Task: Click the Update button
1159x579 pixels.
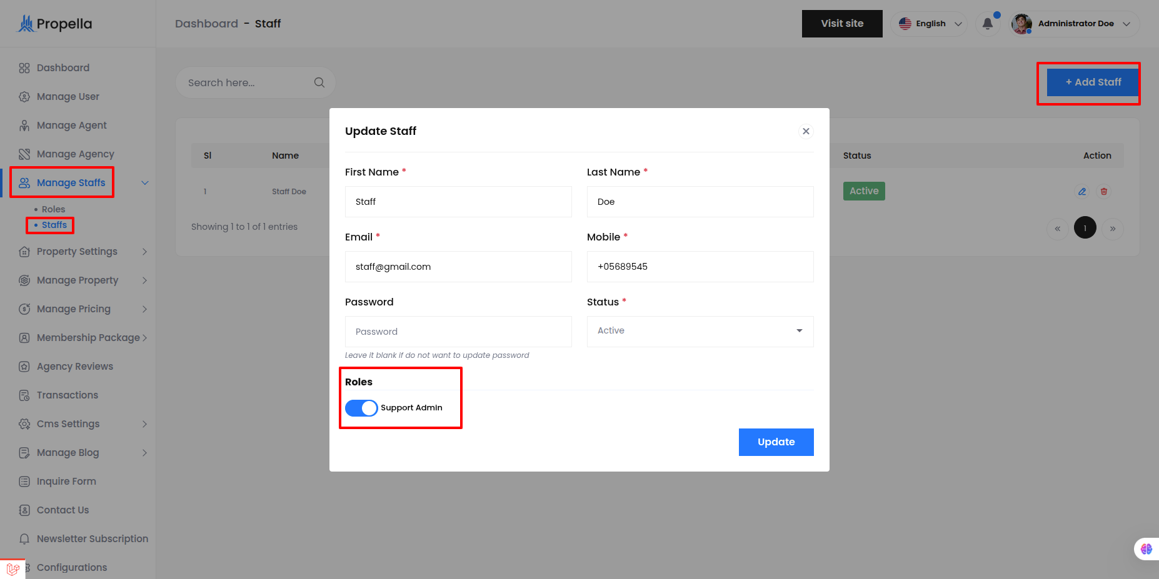Action: pyautogui.click(x=776, y=442)
